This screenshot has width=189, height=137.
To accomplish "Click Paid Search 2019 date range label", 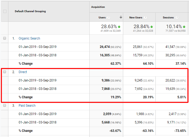I will click(x=37, y=114).
